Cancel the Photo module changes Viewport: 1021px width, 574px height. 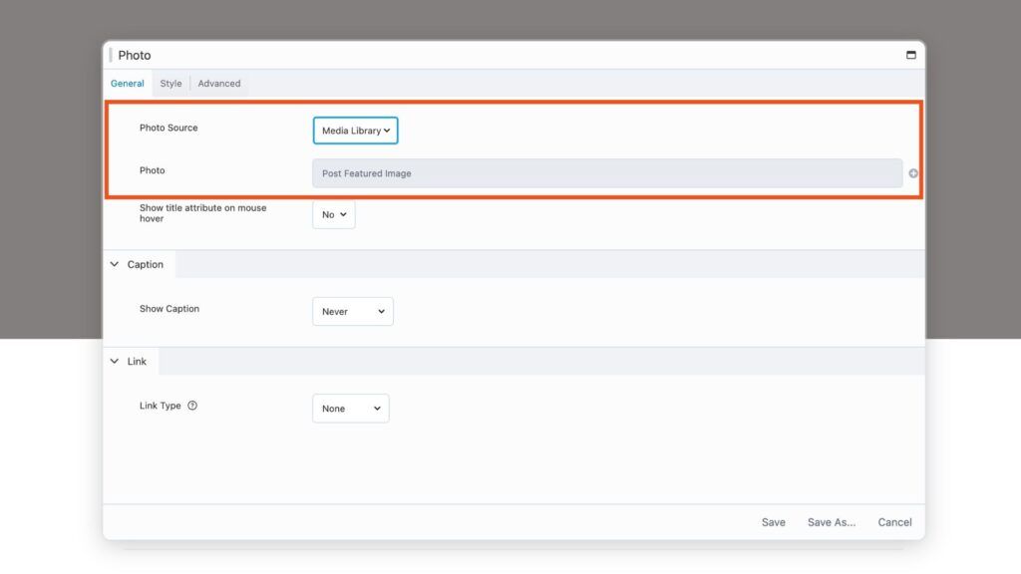pyautogui.click(x=894, y=522)
